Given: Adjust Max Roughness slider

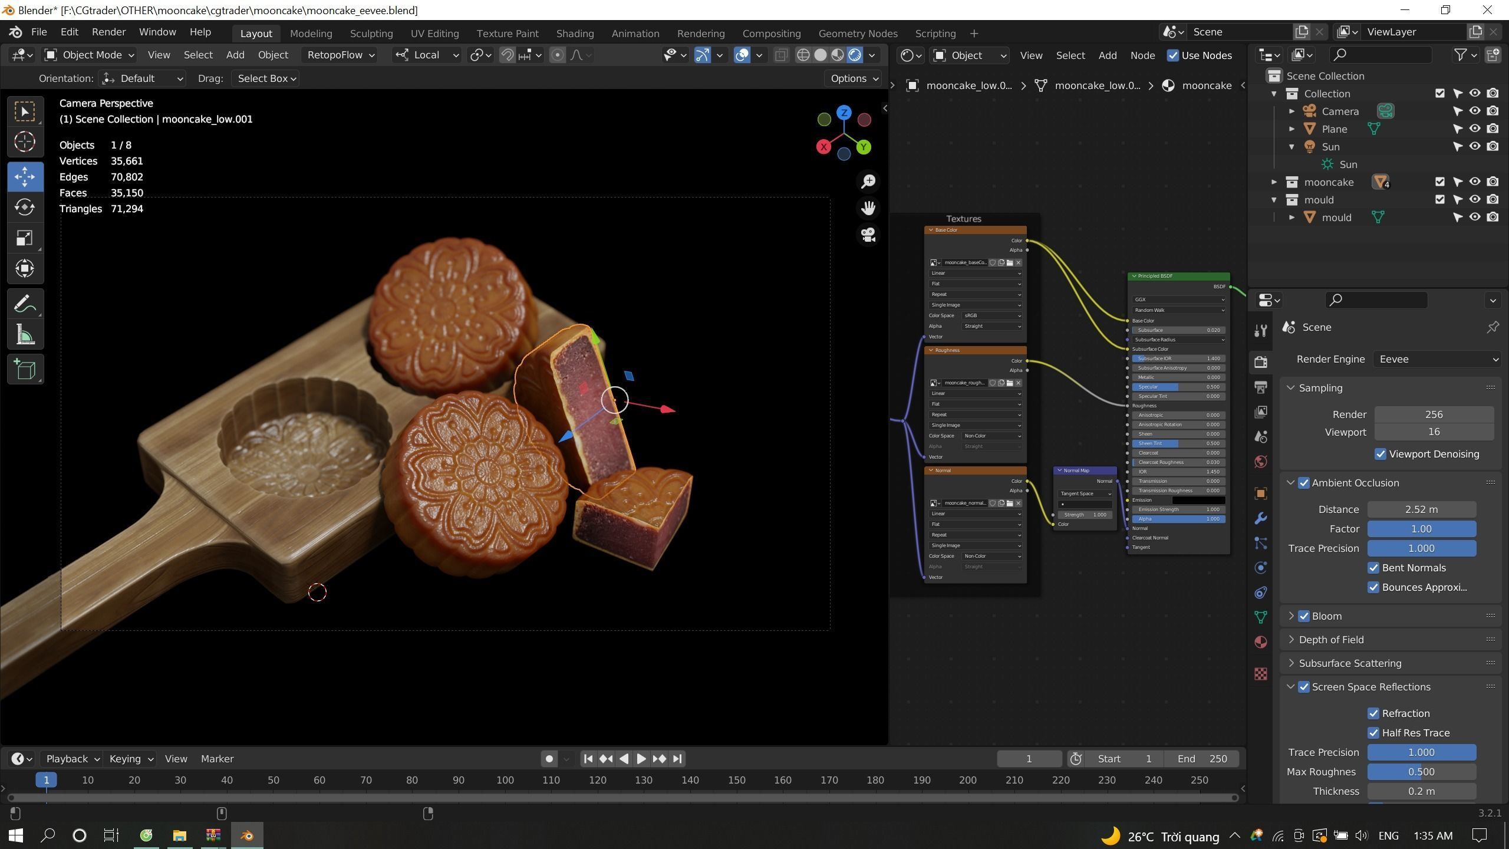Looking at the screenshot, I should (1421, 772).
